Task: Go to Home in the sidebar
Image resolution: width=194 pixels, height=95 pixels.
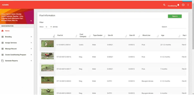Action: 17,31
